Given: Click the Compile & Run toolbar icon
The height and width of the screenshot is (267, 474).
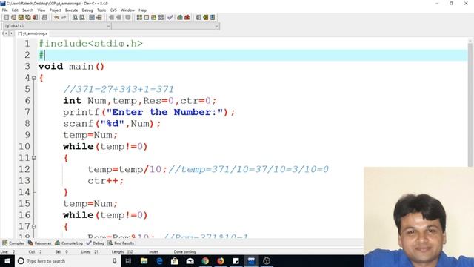Looking at the screenshot, I should pyautogui.click(x=153, y=18).
